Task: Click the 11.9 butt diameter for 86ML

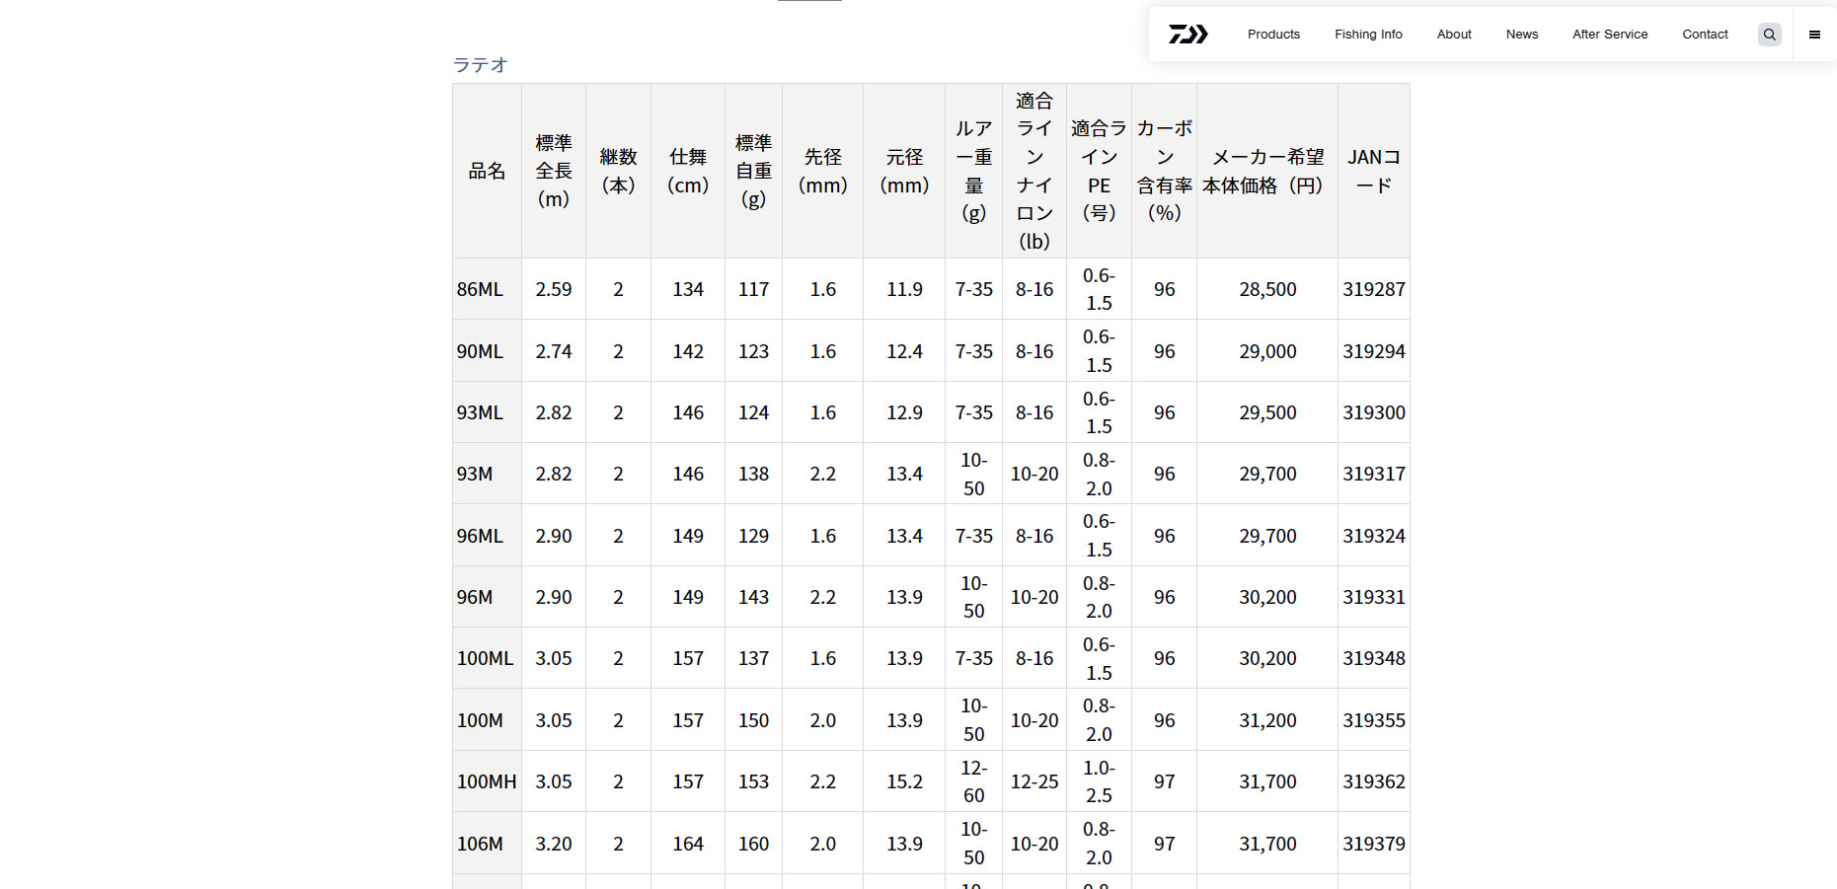Action: (x=904, y=289)
